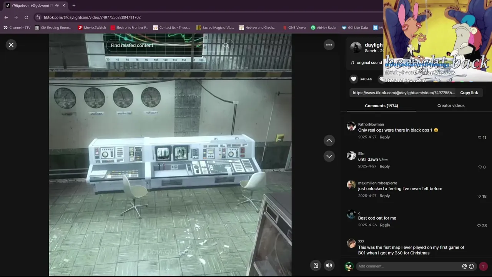The height and width of the screenshot is (277, 492).
Task: Open site information icon in address bar
Action: pyautogui.click(x=38, y=17)
